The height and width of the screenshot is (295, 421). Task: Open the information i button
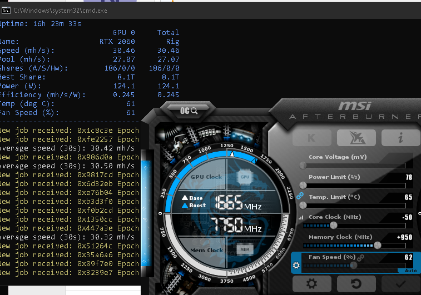tap(400, 139)
